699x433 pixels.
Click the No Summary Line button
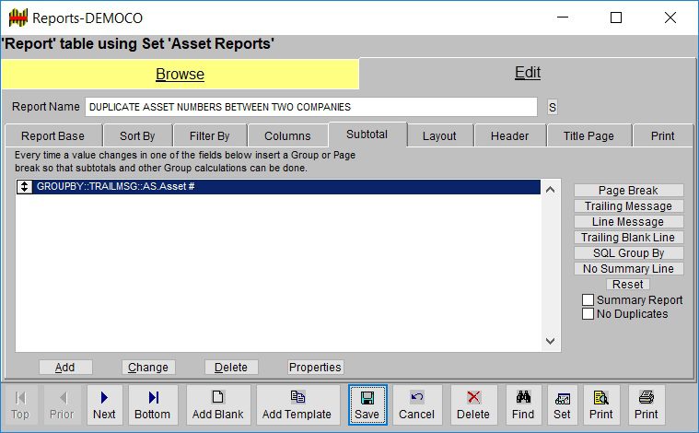coord(629,268)
